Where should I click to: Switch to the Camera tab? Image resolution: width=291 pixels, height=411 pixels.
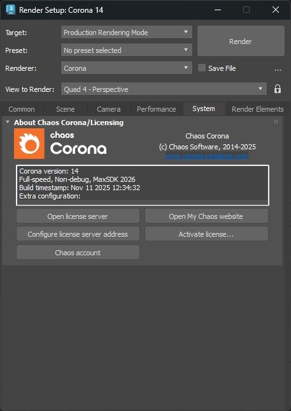109,109
